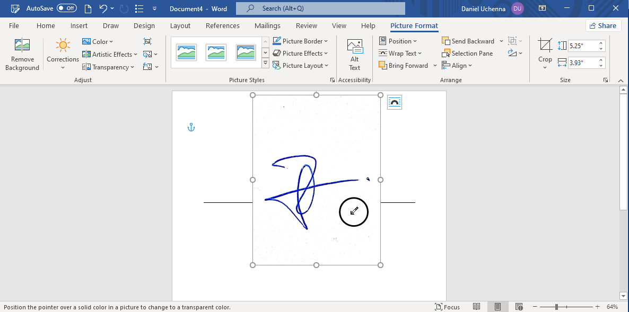Enable Focus mode from status bar
Image resolution: width=629 pixels, height=312 pixels.
coord(447,307)
